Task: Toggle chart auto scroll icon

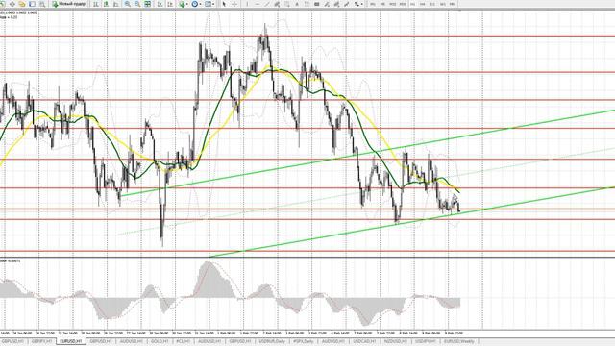Action: [160, 4]
